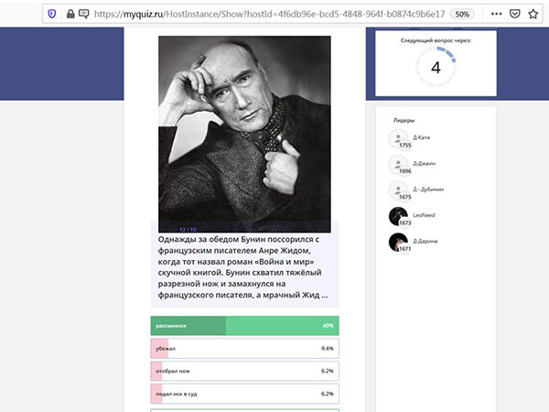This screenshot has width=549, height=412.
Task: Pick the answer option 'отобрал нож'
Action: (x=244, y=372)
